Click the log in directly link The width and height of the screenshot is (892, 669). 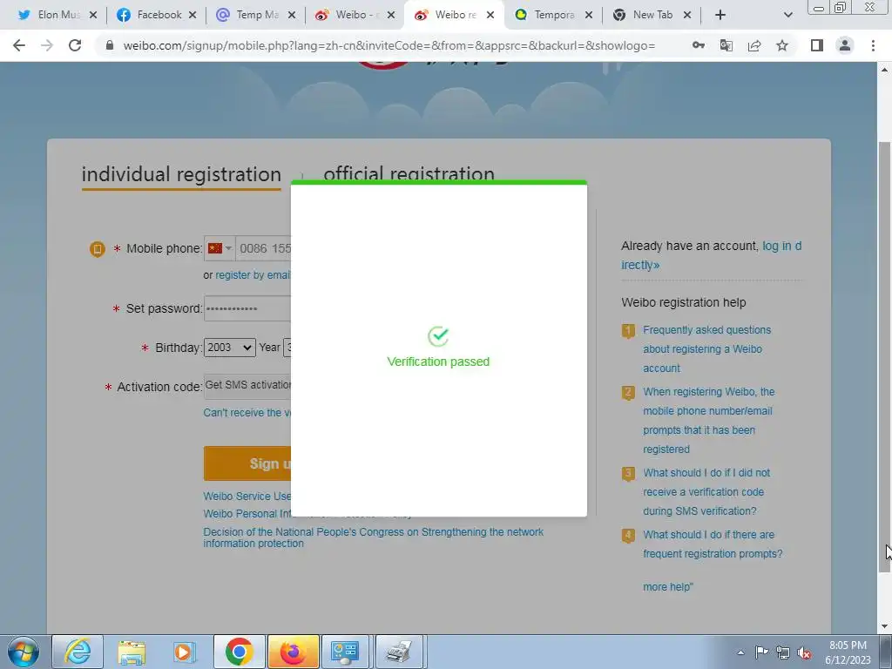pos(711,255)
